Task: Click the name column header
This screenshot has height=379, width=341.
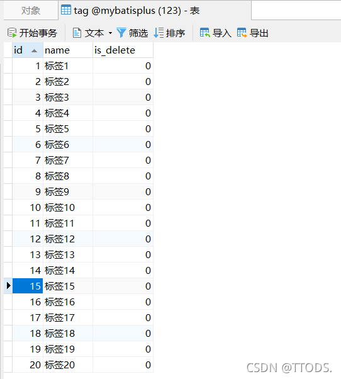Action: 68,50
